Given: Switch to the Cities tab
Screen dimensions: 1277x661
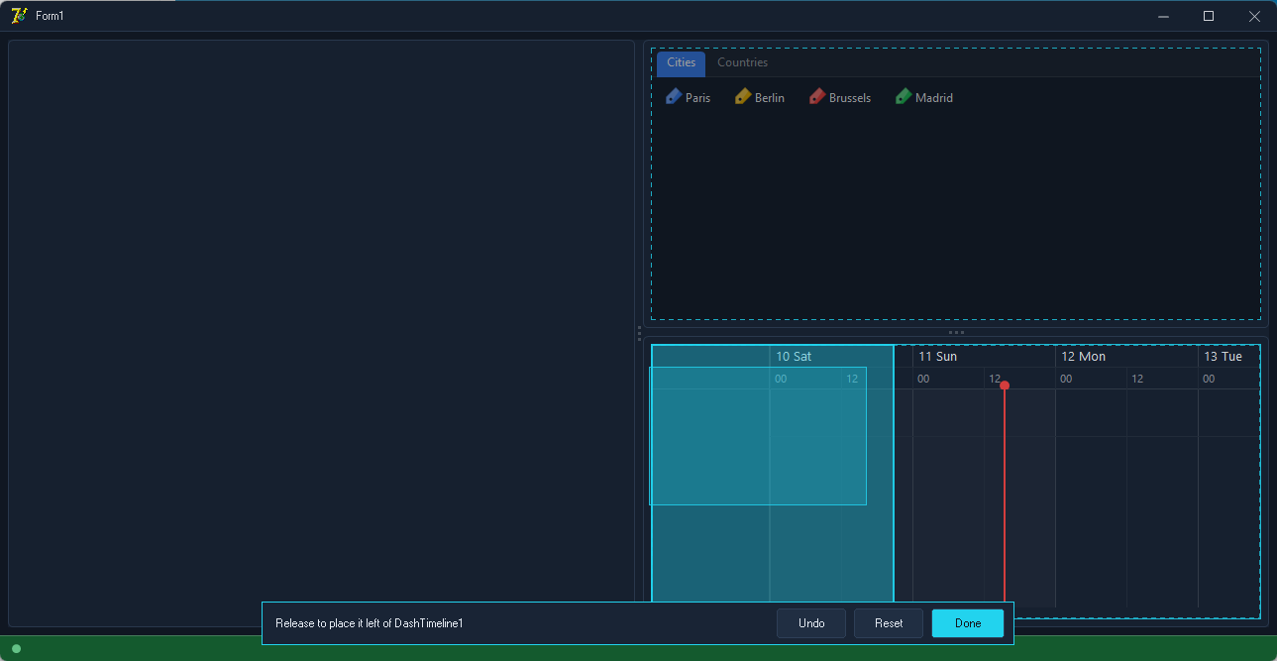Looking at the screenshot, I should tap(681, 63).
